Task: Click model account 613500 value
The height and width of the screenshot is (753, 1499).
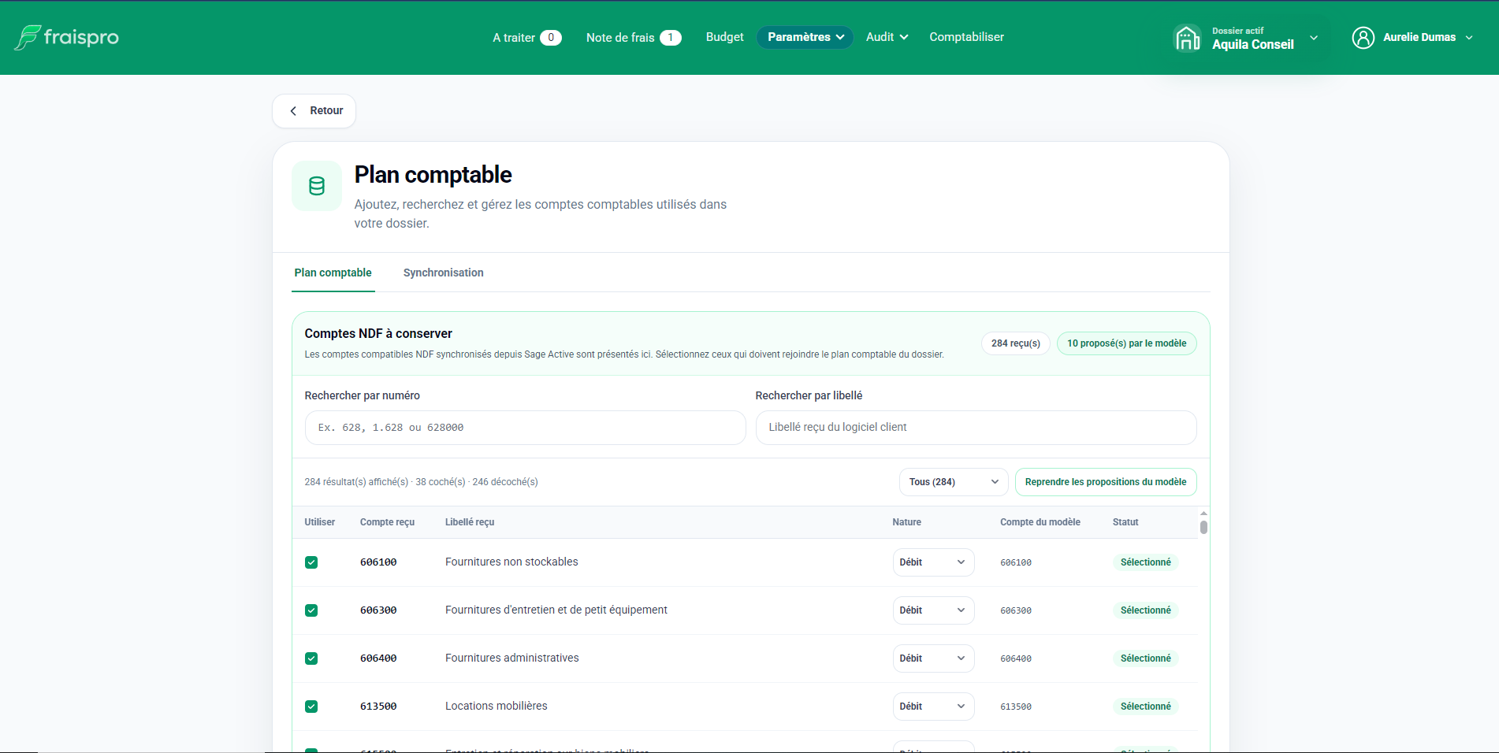Action: tap(1015, 707)
